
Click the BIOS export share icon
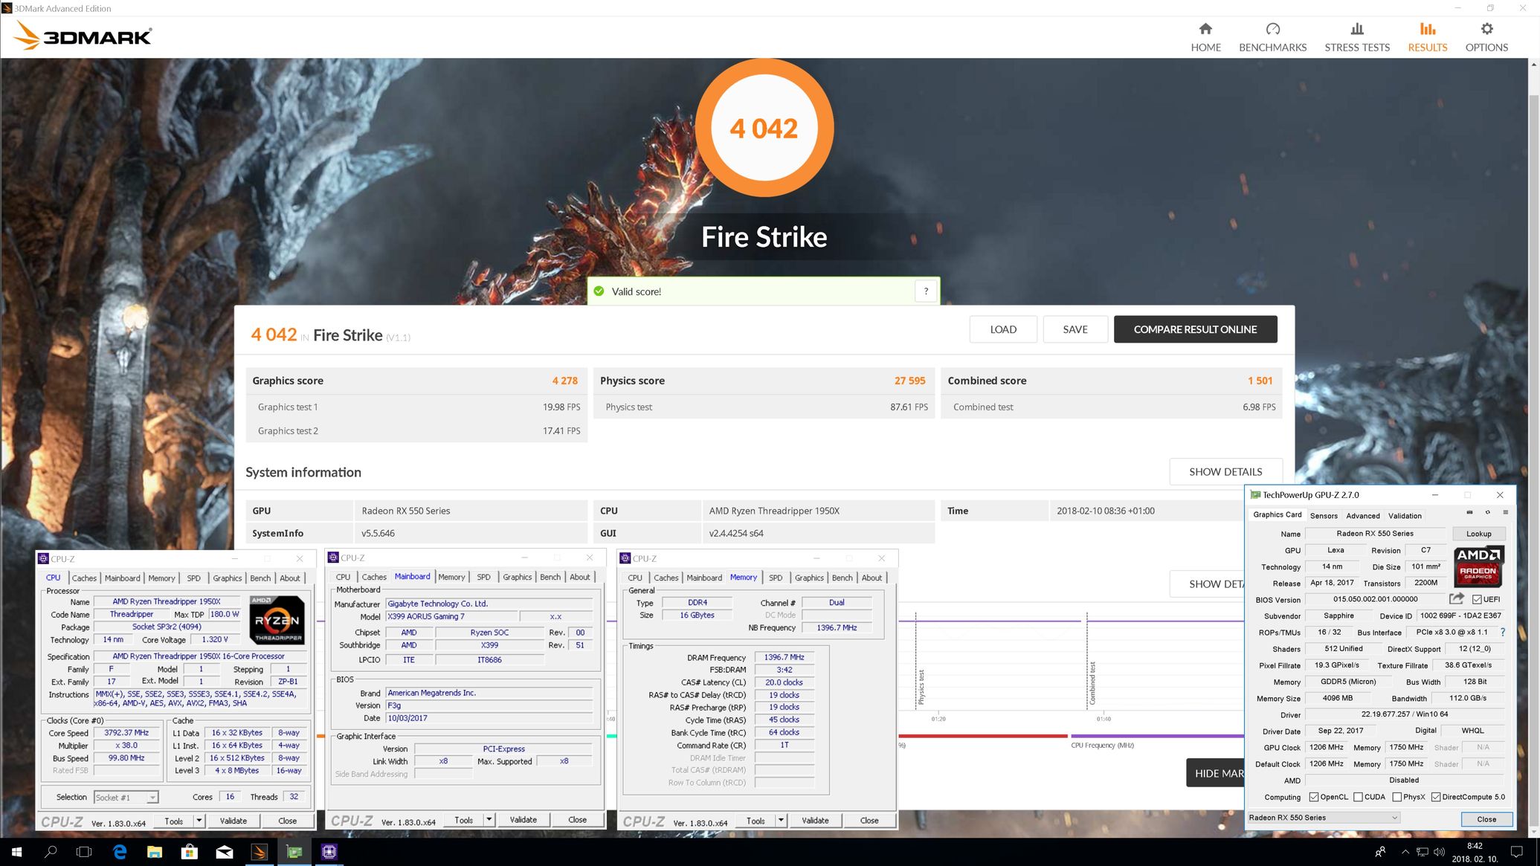click(1456, 598)
